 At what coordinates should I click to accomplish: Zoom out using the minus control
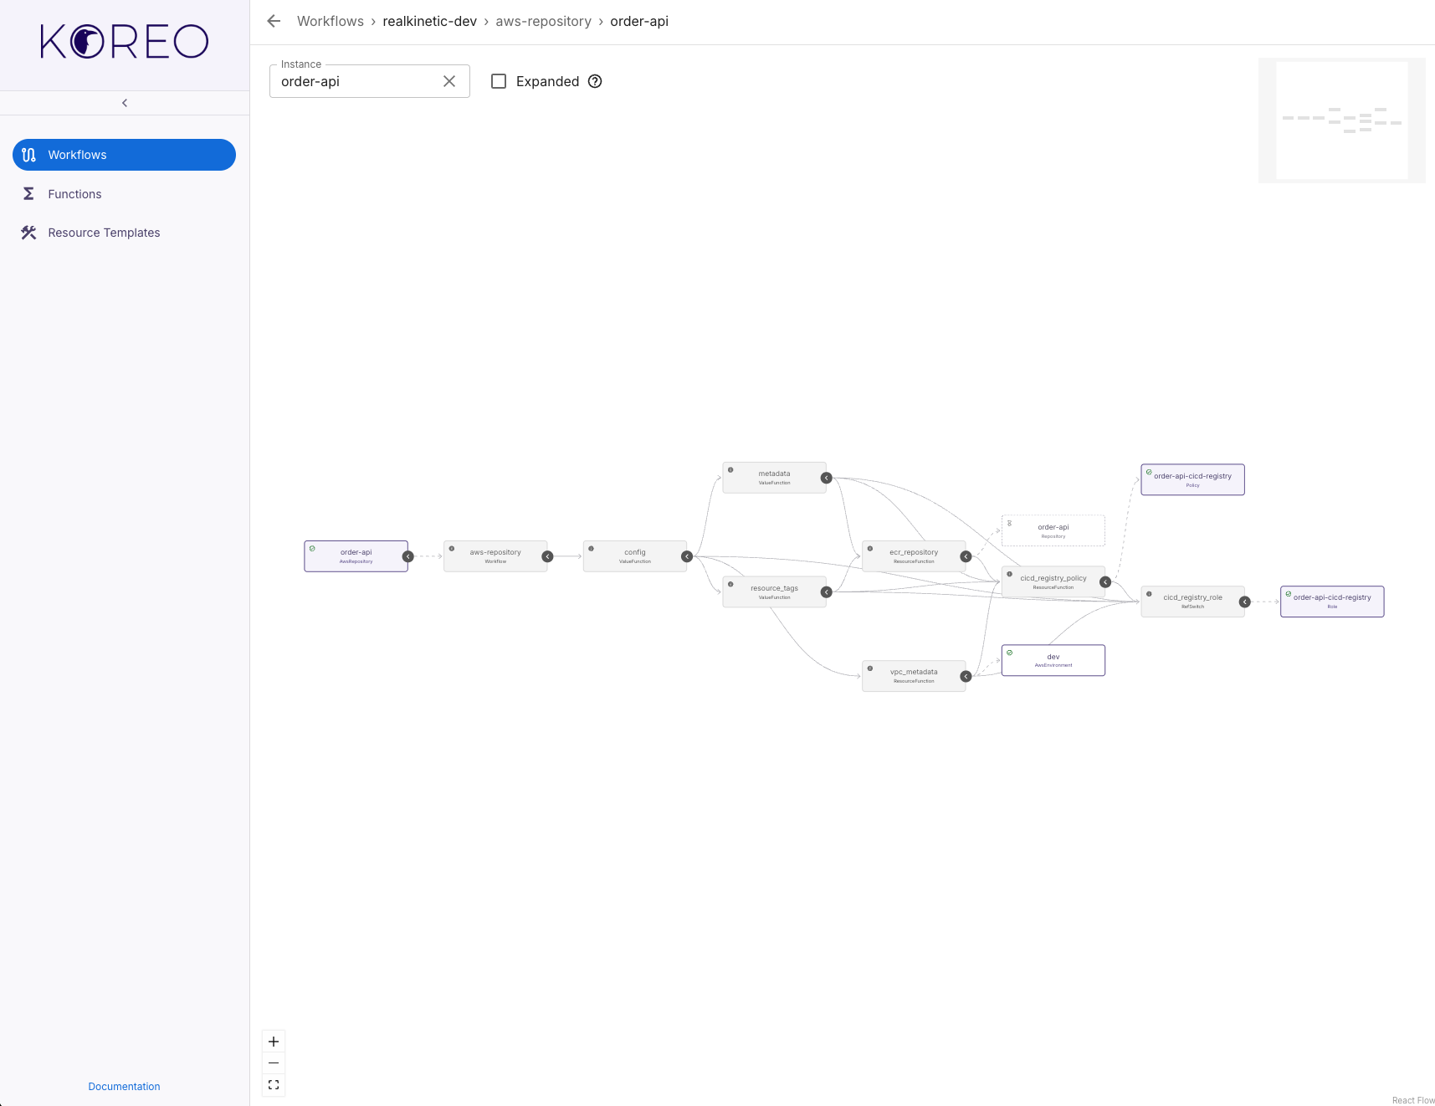[273, 1062]
